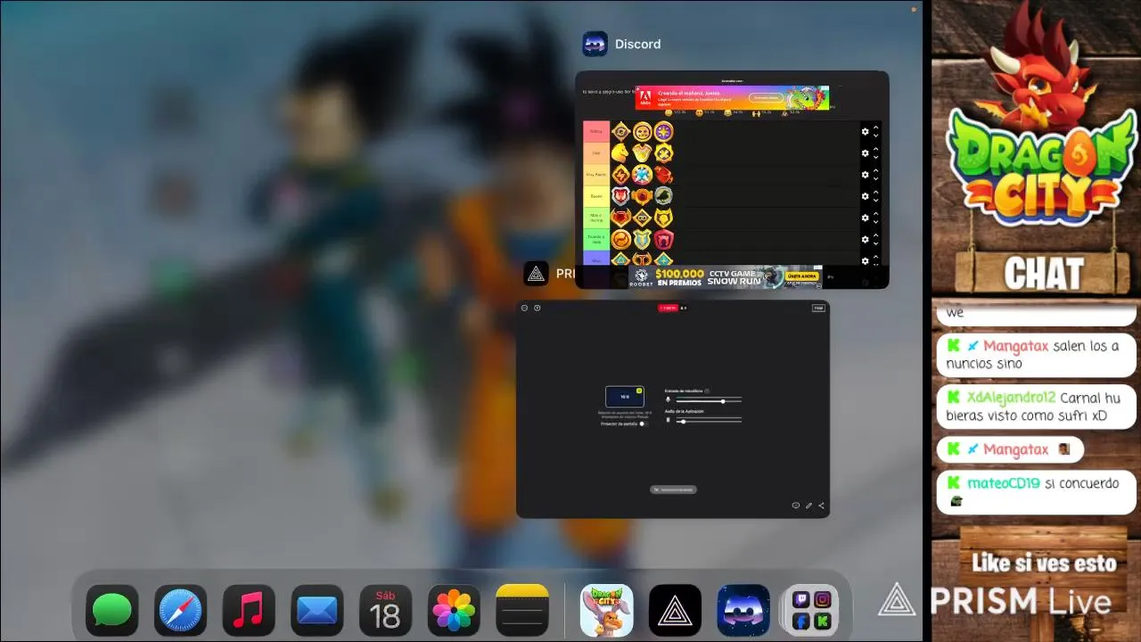The image size is (1141, 642).
Task: Click mateoCD19 'si concuerdo' chat message
Action: tap(1037, 492)
